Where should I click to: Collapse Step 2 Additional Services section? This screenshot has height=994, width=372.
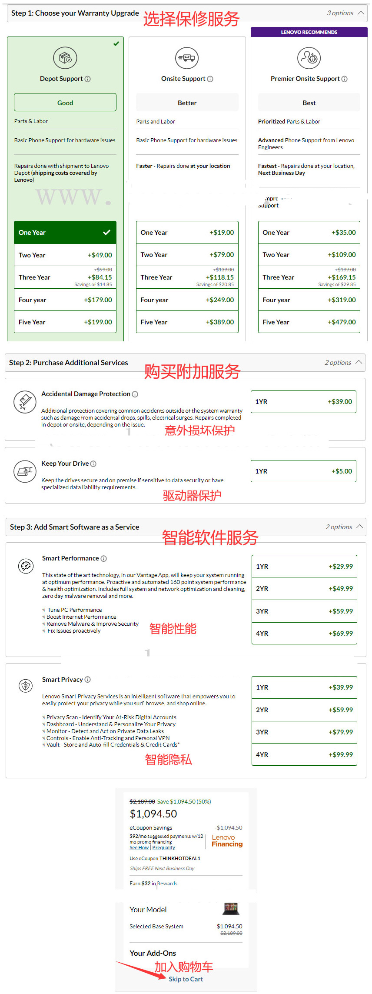point(359,362)
